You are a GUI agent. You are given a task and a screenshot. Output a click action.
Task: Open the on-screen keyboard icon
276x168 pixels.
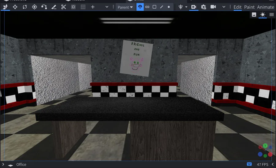tap(249, 164)
